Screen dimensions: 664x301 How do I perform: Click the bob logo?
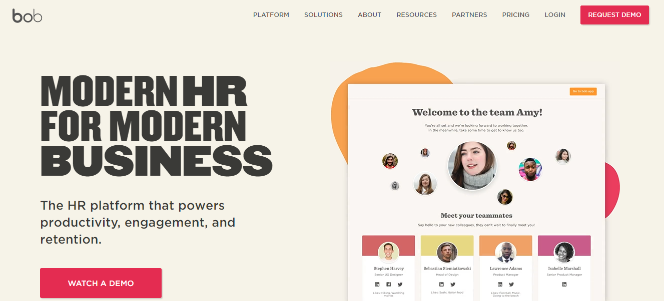27,15
